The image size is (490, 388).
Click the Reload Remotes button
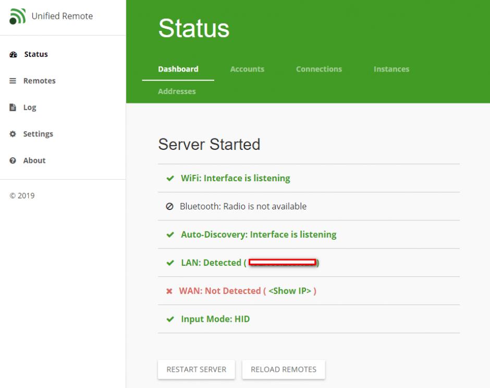pos(284,370)
